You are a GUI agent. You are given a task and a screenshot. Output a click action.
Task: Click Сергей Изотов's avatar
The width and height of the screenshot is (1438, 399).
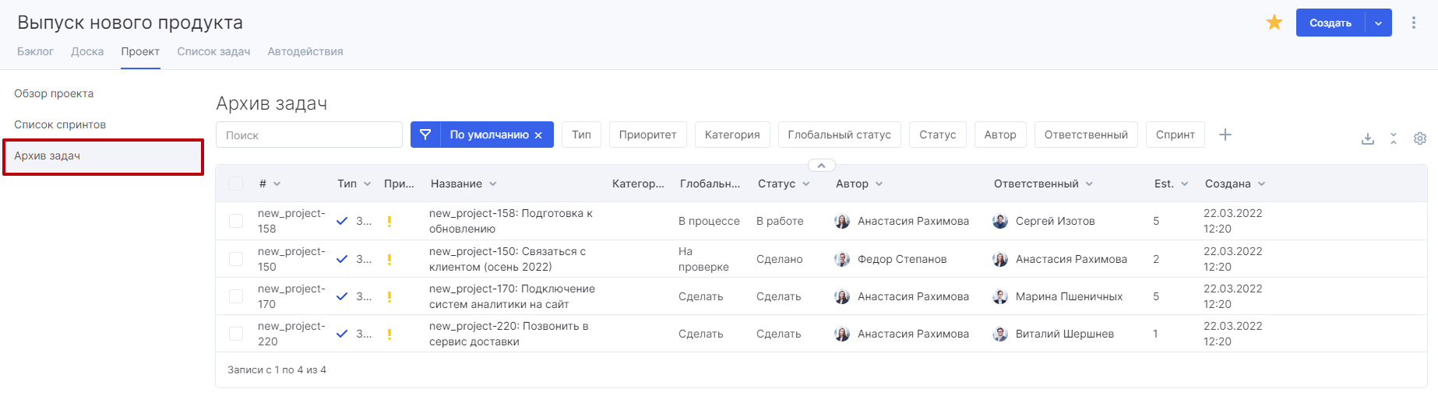(1000, 221)
